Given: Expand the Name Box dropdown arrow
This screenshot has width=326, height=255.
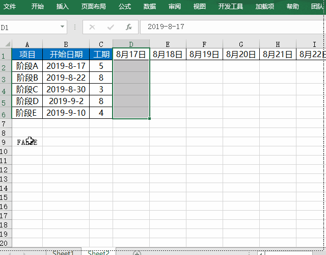Looking at the screenshot, I should pos(62,27).
